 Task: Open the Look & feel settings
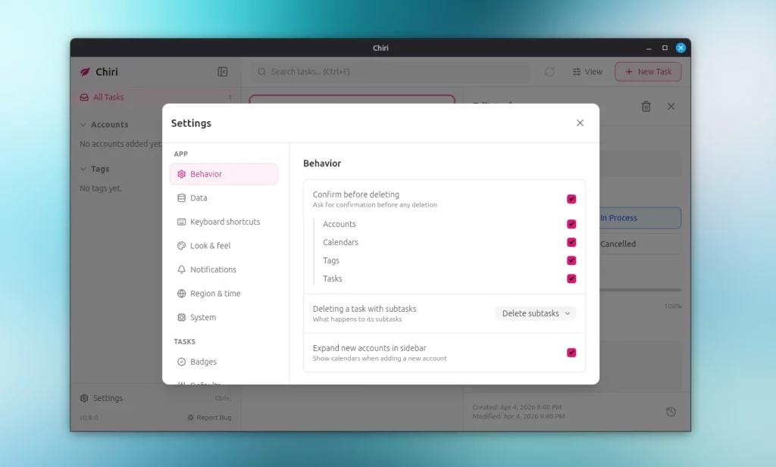click(x=210, y=246)
